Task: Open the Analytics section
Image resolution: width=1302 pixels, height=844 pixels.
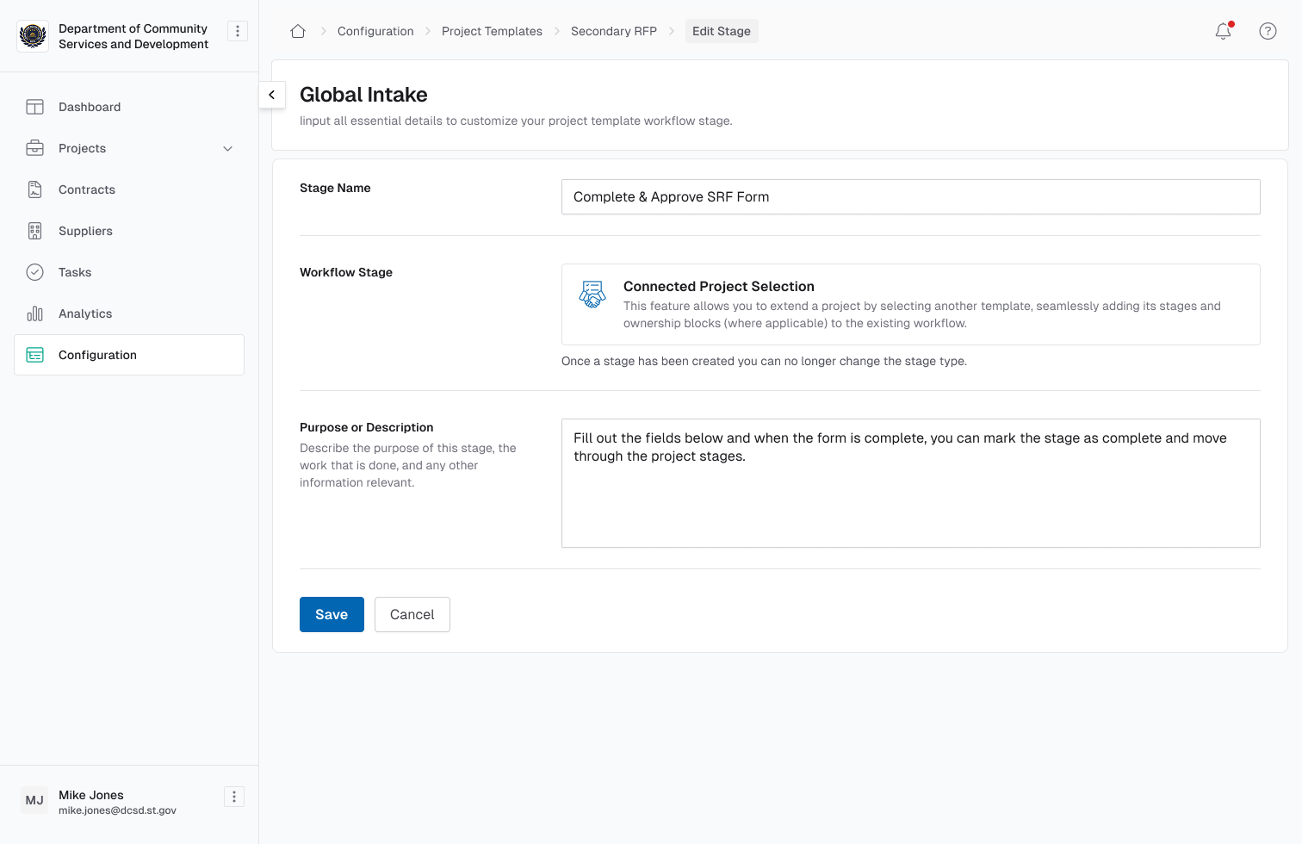Action: pyautogui.click(x=84, y=313)
